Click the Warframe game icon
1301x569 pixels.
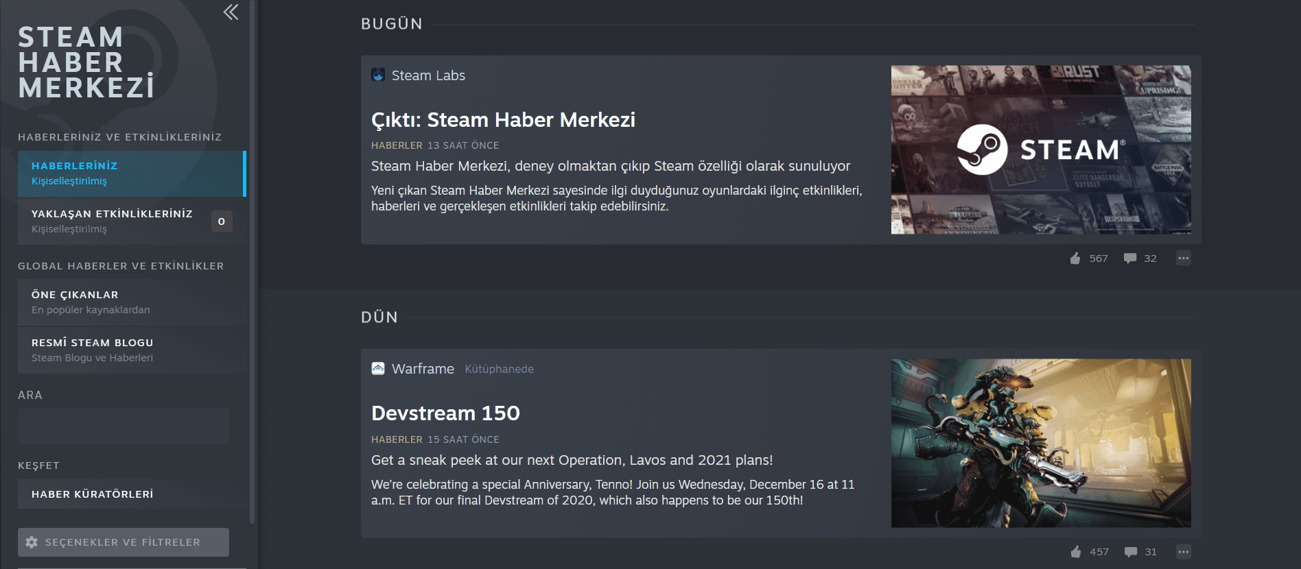pyautogui.click(x=378, y=369)
